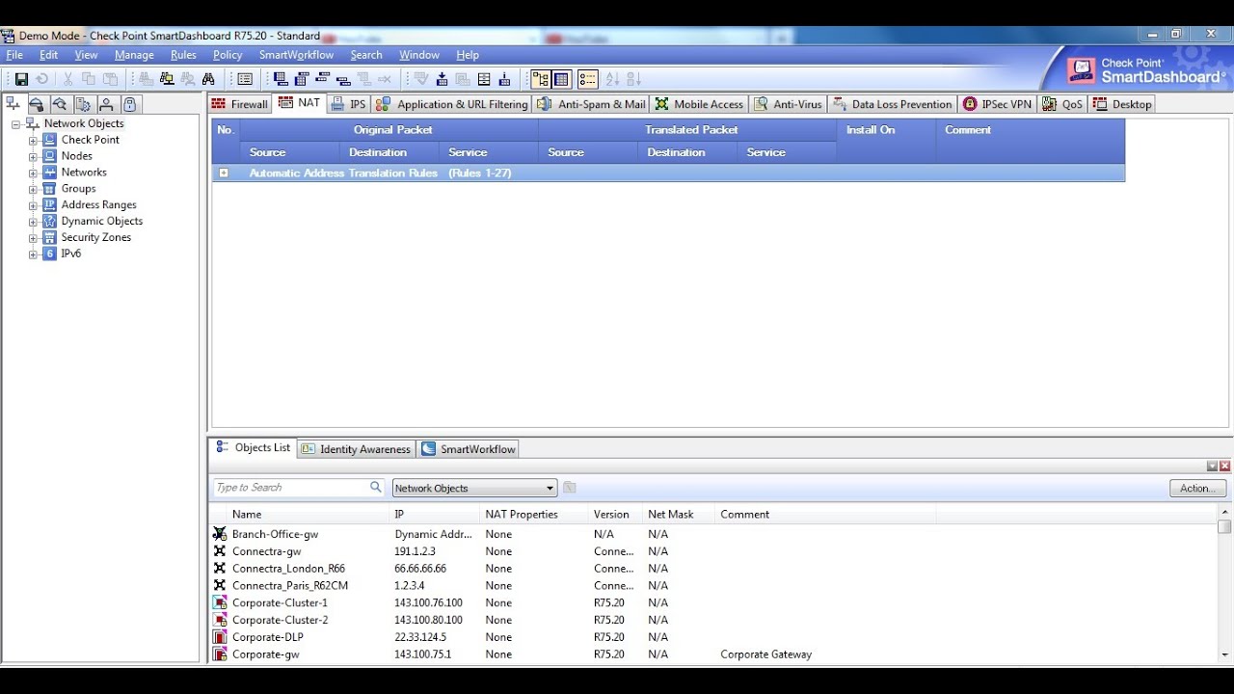1234x694 pixels.
Task: Expand the Nodes tree node
Action: point(33,156)
